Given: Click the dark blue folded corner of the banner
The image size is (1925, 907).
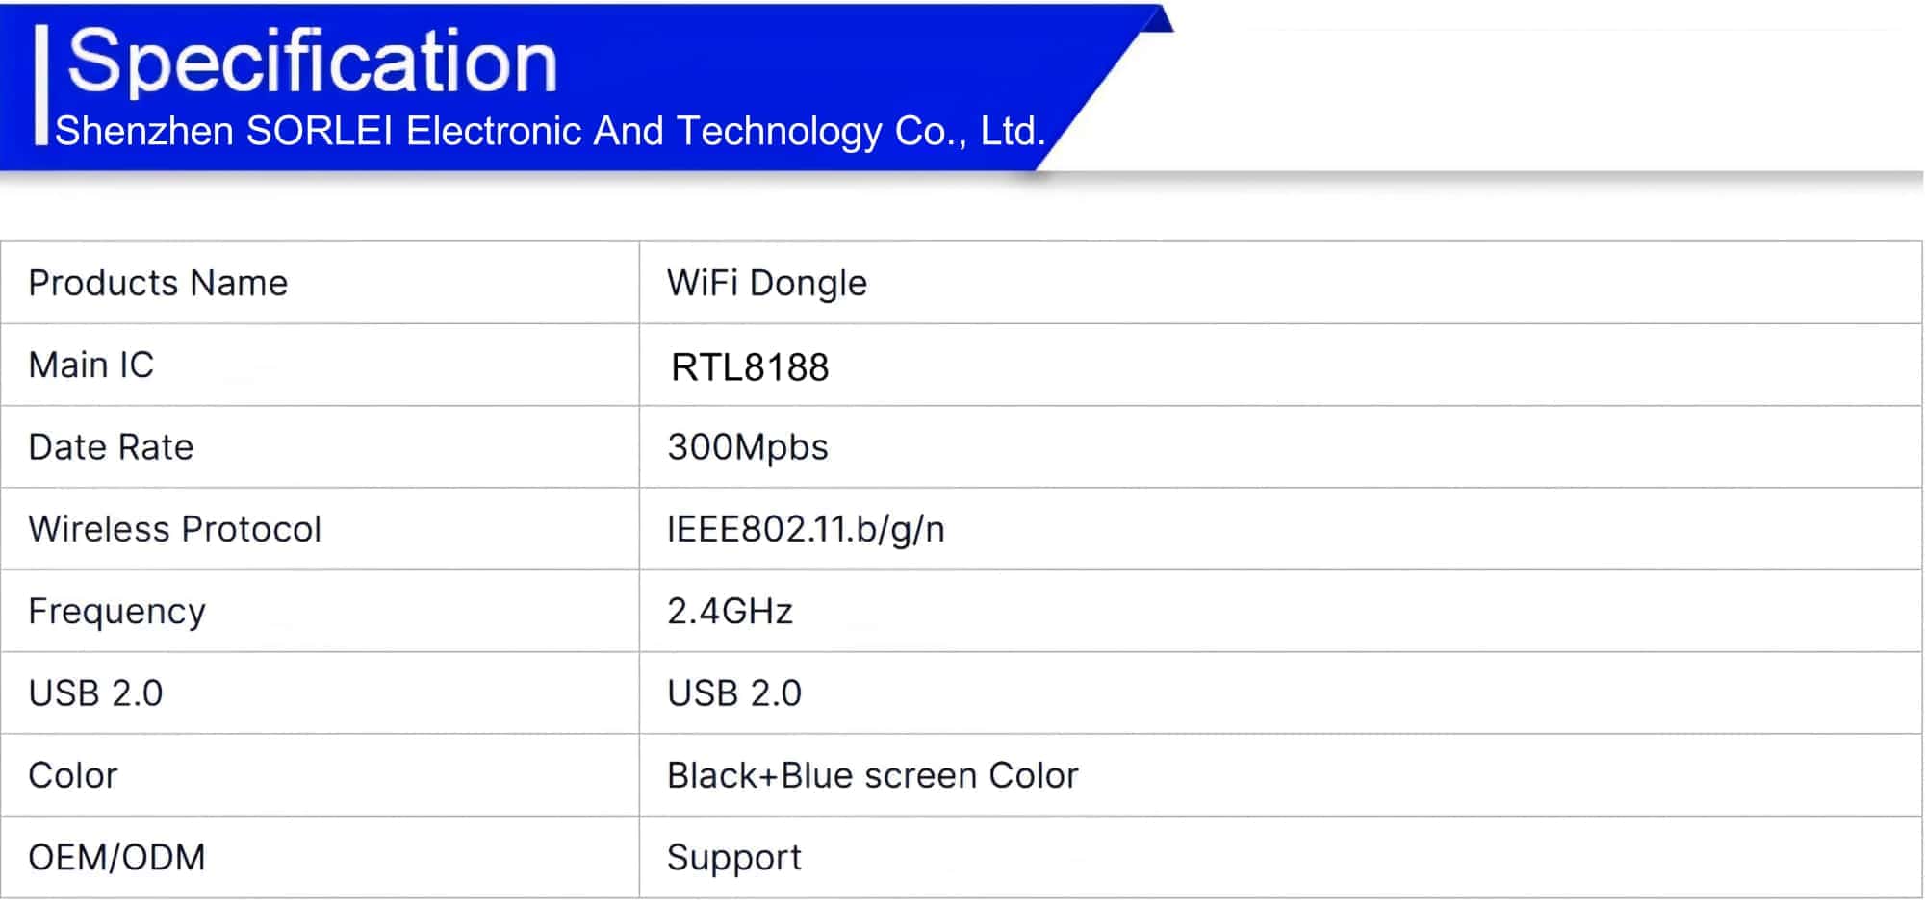Looking at the screenshot, I should coord(1159,19).
